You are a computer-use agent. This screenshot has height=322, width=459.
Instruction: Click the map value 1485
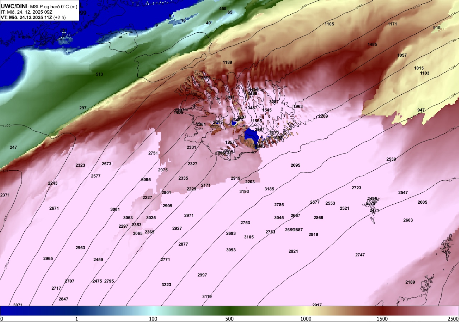coord(372,44)
